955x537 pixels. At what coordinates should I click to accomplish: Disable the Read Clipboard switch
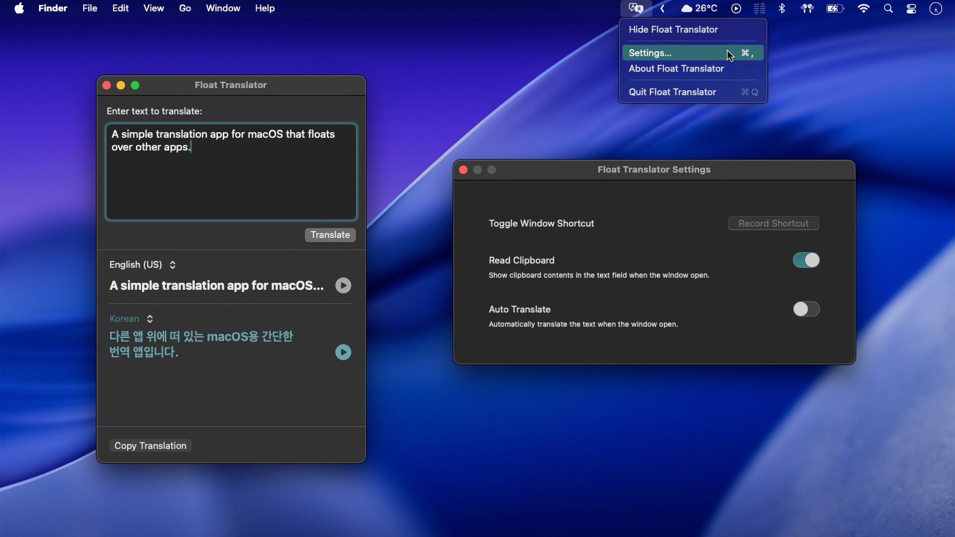click(x=806, y=260)
